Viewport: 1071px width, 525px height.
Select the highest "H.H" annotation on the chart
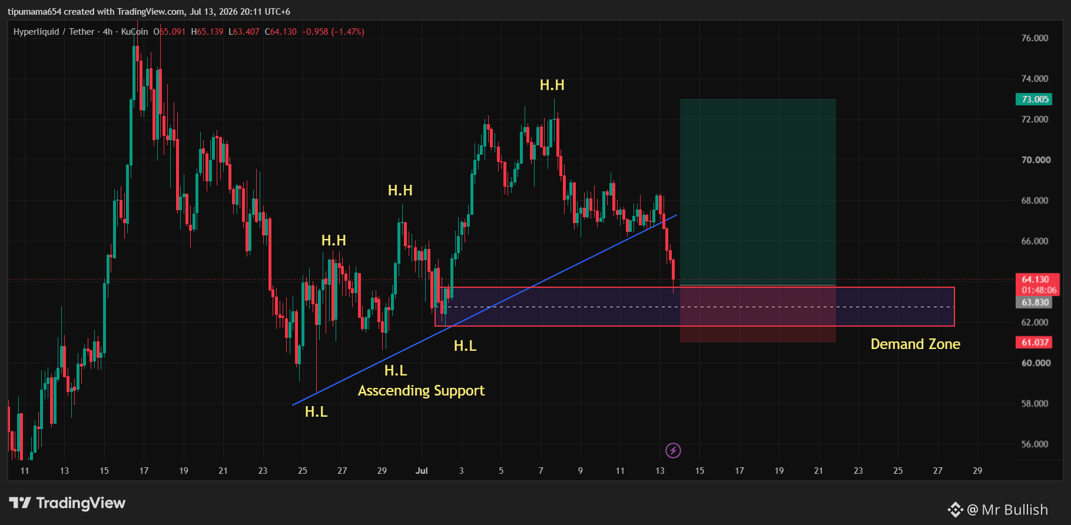pyautogui.click(x=552, y=85)
